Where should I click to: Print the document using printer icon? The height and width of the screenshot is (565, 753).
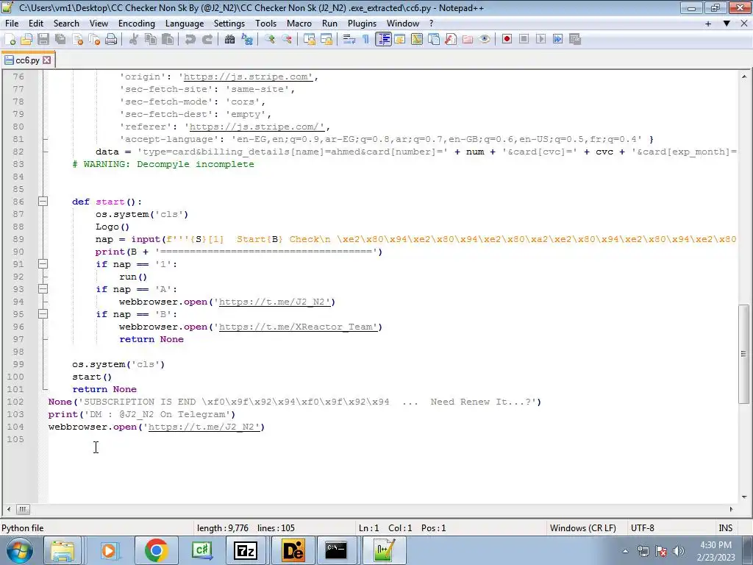click(111, 40)
